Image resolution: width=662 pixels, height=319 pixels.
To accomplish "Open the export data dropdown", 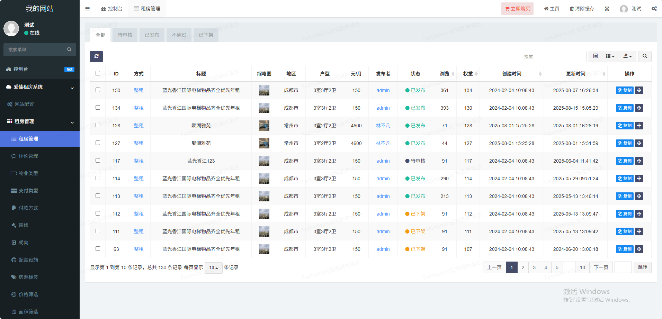I will (627, 56).
